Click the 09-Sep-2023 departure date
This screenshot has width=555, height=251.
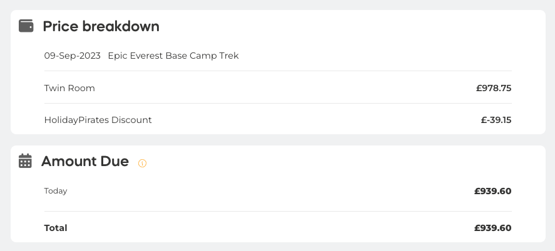(x=72, y=56)
